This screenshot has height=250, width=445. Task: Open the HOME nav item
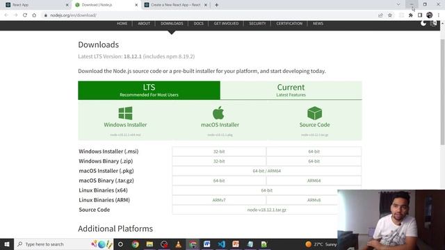click(122, 24)
